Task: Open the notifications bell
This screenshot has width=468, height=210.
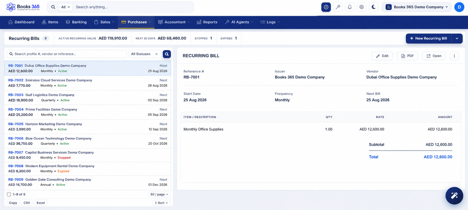Action: [x=350, y=7]
